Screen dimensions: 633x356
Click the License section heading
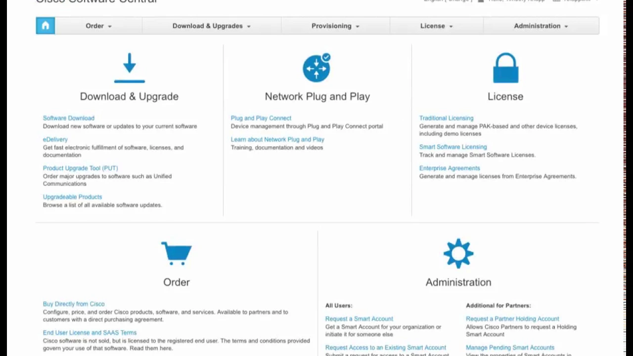tap(505, 96)
